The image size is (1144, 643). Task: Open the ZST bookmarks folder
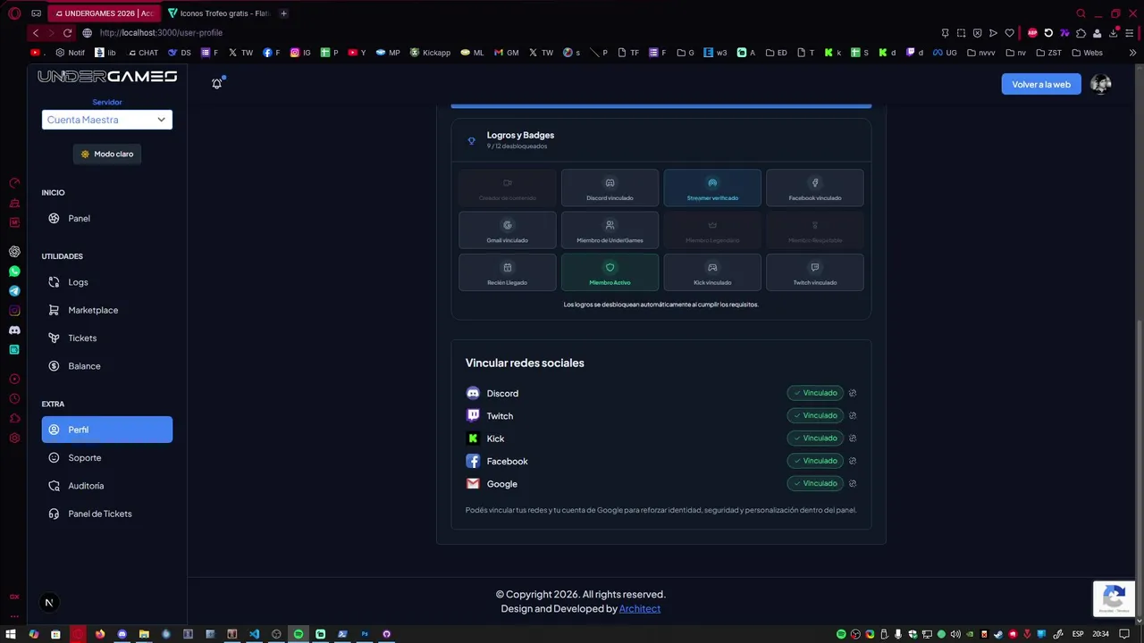(1048, 53)
